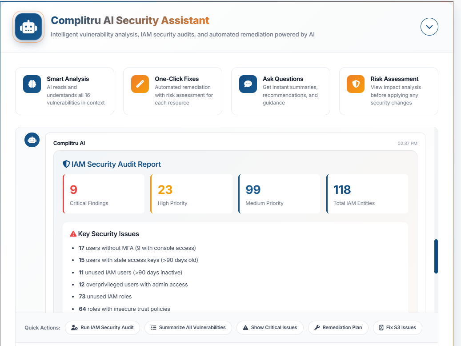Click the 'Intelligent vulnerability analysis' subtitle text

(183, 34)
